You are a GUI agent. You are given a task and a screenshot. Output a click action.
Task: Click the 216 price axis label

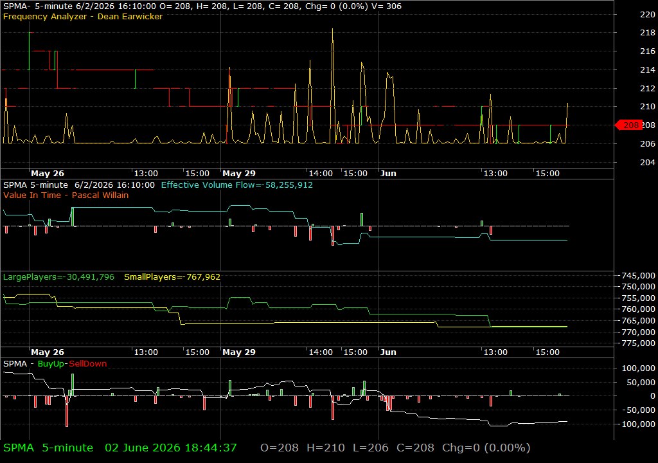[x=648, y=51]
